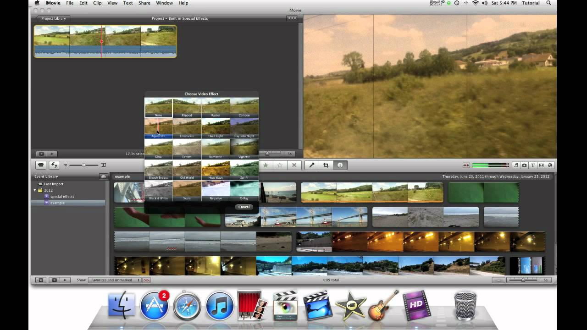Toggle keyword filter red squiggle button

[147, 280]
